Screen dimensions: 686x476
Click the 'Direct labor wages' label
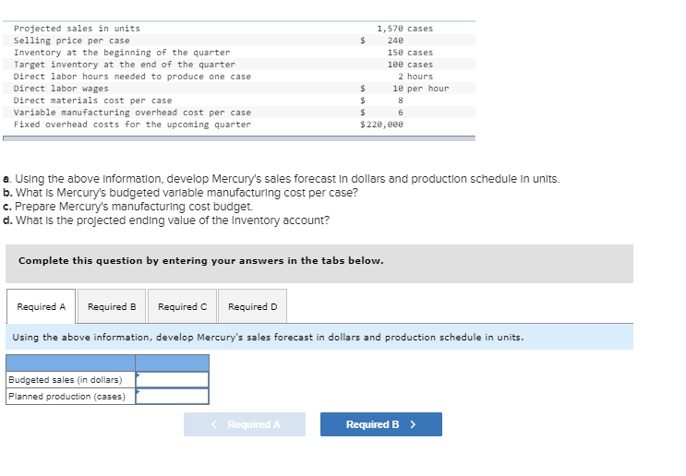pos(61,89)
